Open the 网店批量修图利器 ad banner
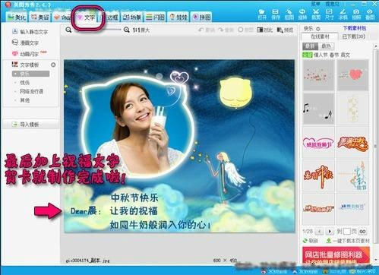379x275 pixels. point(336,255)
